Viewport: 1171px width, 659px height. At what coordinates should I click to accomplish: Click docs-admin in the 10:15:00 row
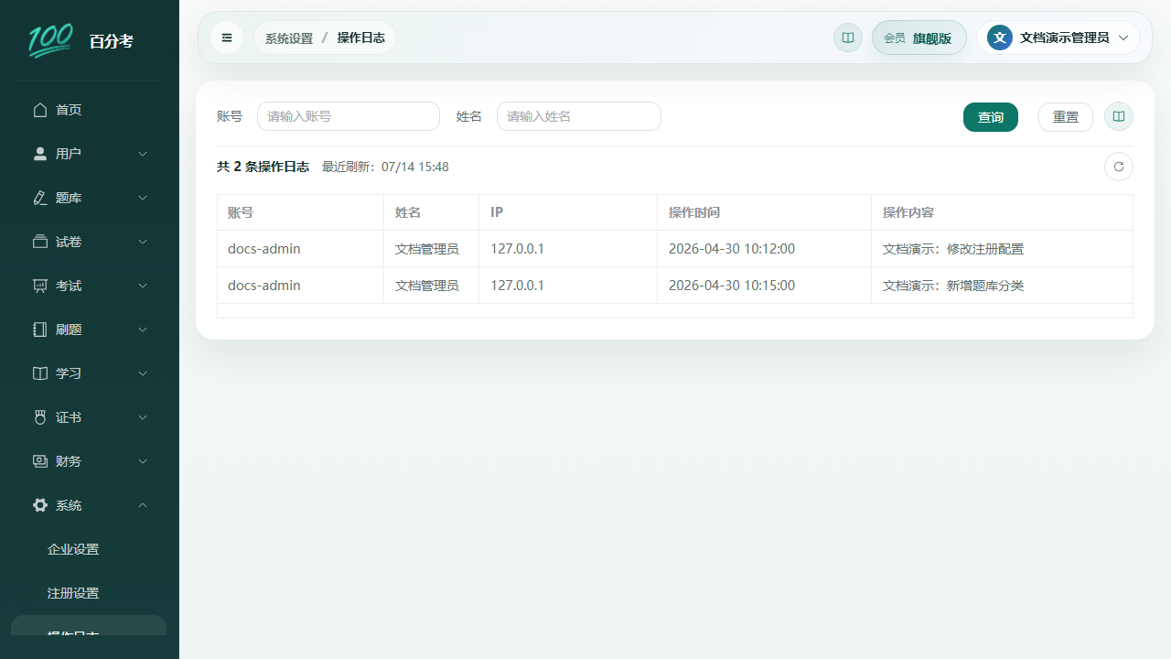click(264, 286)
